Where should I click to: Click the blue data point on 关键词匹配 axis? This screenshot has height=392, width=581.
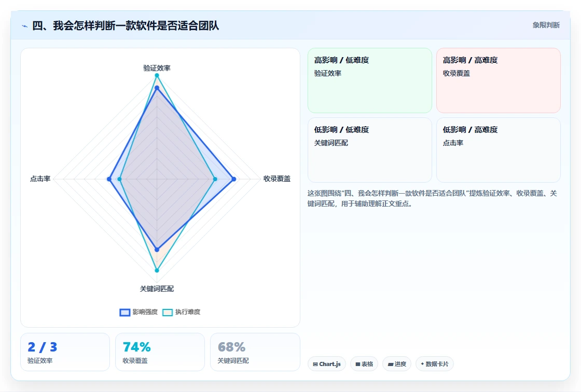pos(157,250)
